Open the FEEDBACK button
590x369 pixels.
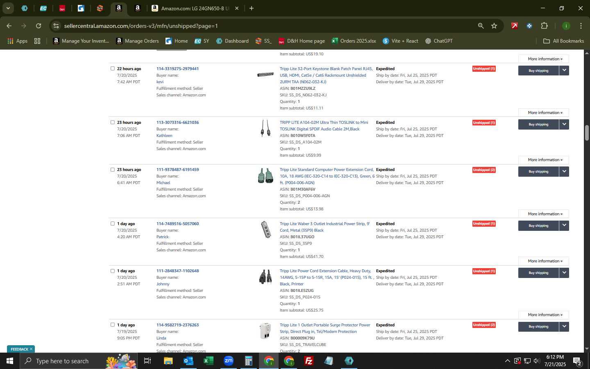[21, 349]
